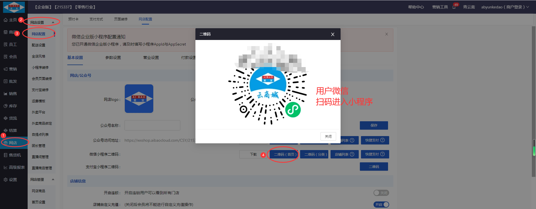
Task: Switch to the 页面装修 top tab
Action: [121, 19]
